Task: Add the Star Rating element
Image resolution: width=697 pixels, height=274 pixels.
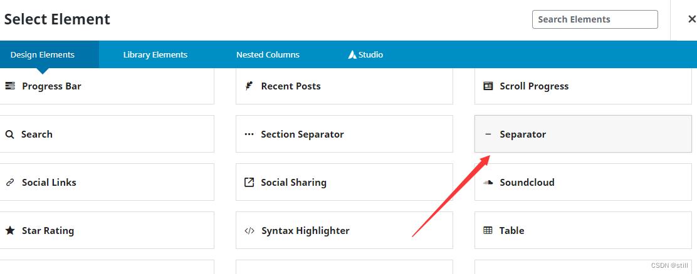Action: click(x=107, y=230)
